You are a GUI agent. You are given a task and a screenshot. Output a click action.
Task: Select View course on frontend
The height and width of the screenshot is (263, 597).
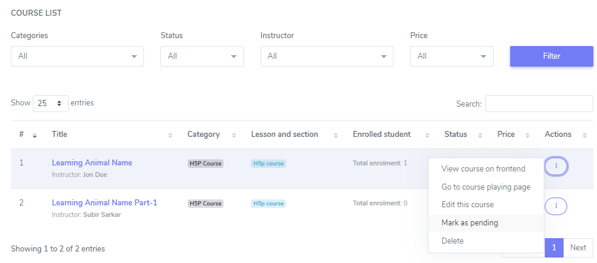(x=483, y=168)
